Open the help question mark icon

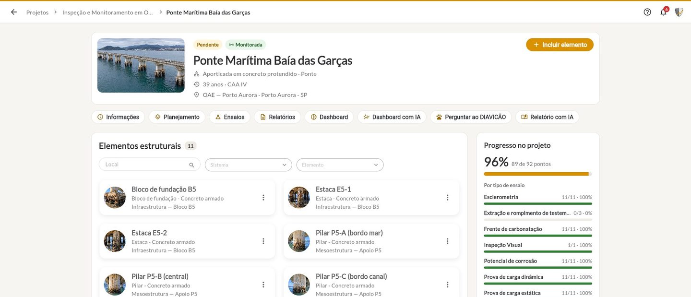(x=647, y=12)
